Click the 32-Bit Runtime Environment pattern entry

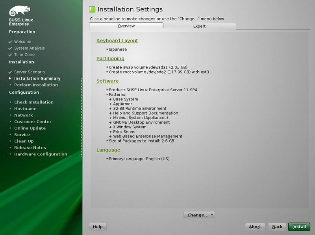(140, 109)
